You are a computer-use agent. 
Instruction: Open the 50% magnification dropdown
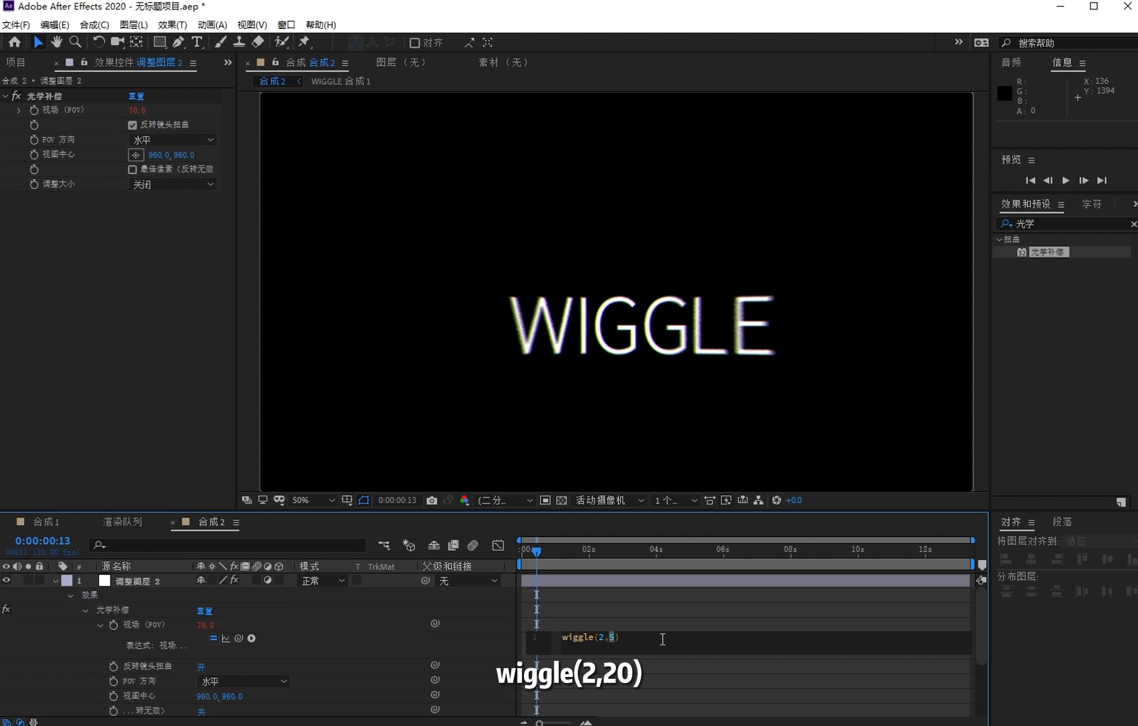[x=313, y=500]
